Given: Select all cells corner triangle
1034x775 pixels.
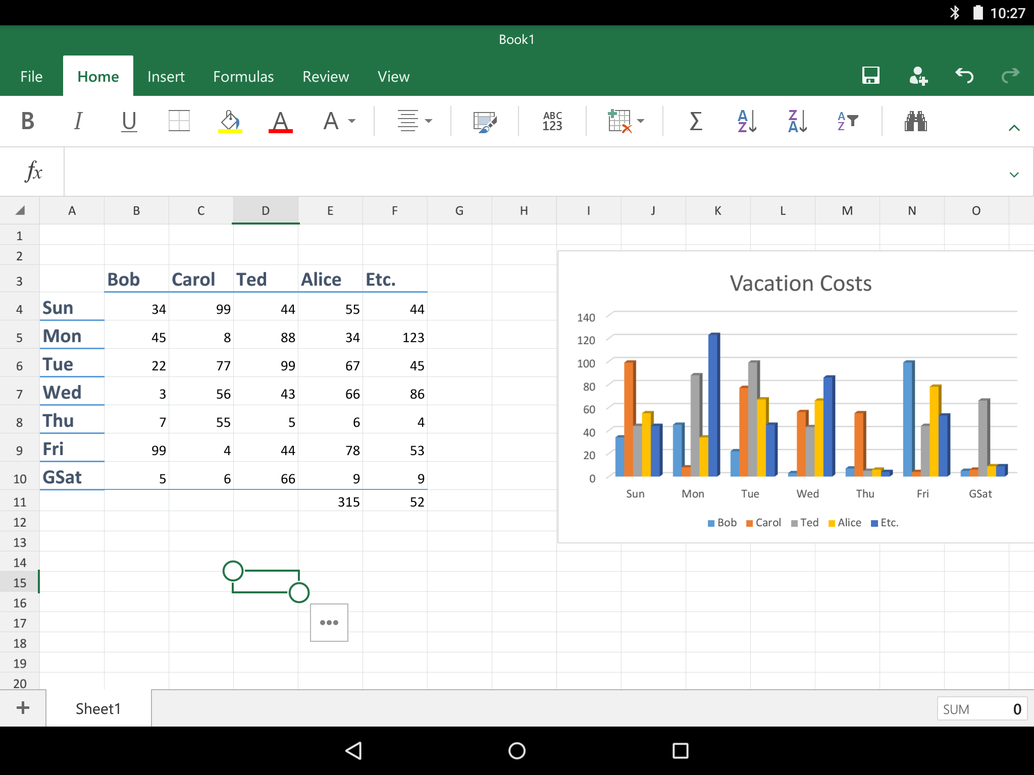Looking at the screenshot, I should pyautogui.click(x=20, y=210).
